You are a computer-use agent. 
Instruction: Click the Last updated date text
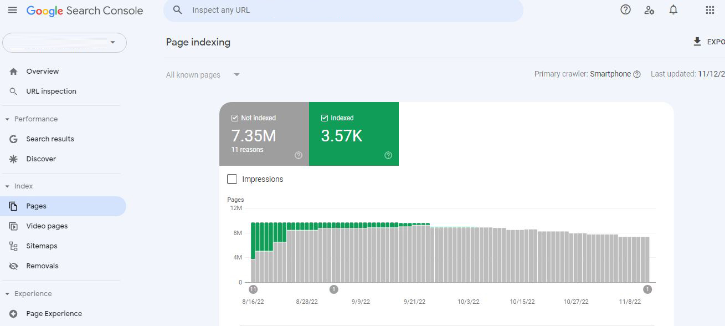point(688,74)
